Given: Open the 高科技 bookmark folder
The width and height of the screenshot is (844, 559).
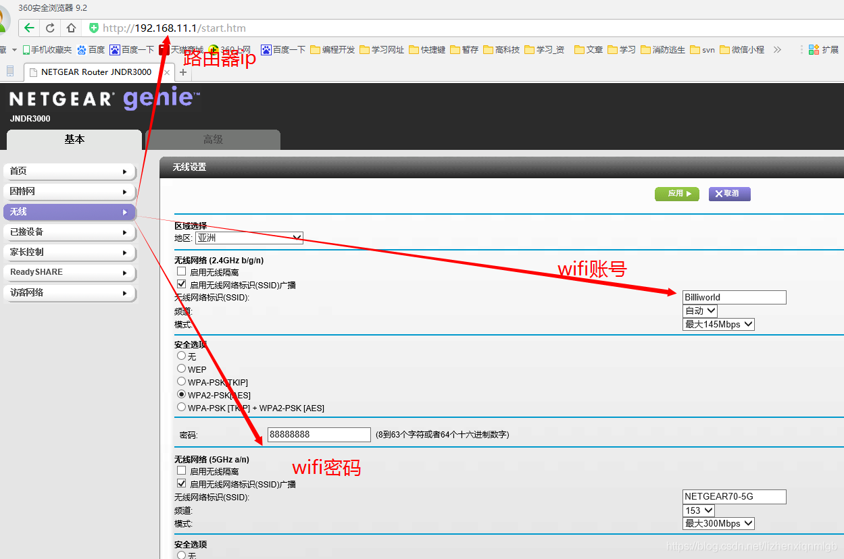Looking at the screenshot, I should coord(501,50).
